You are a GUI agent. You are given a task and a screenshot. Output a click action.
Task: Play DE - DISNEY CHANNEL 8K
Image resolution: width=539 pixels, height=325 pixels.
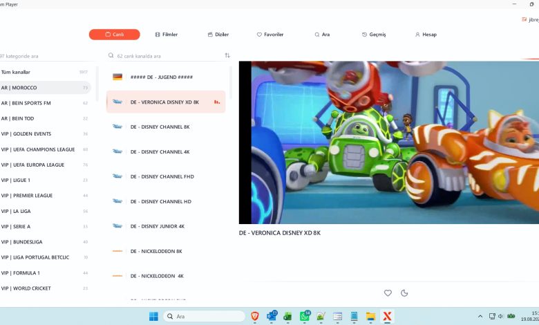(x=166, y=127)
